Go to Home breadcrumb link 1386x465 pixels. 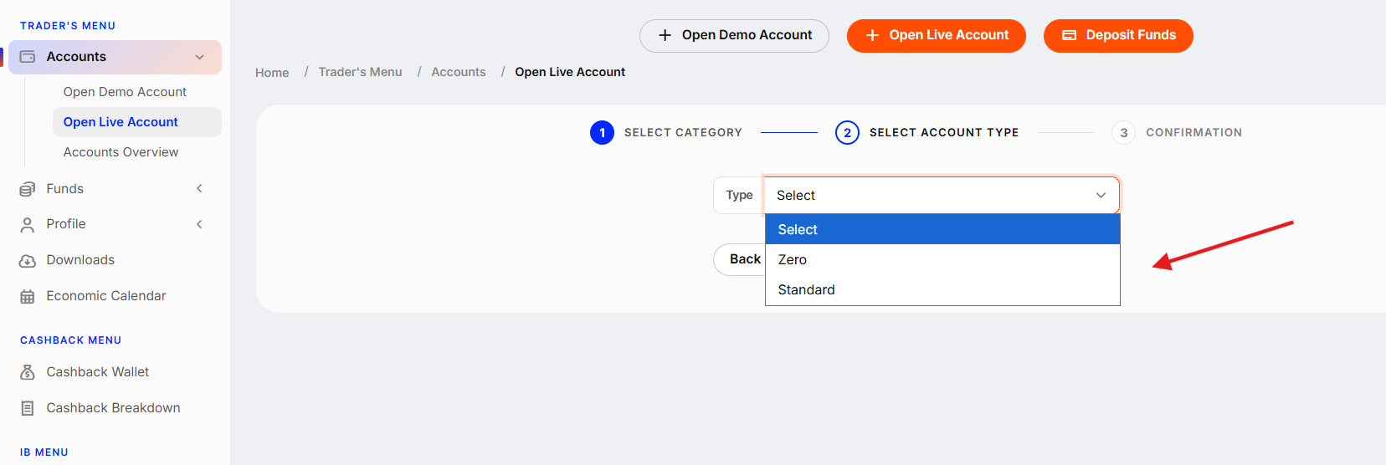[272, 73]
